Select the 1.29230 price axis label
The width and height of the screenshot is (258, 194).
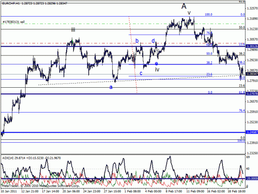tap(252, 60)
